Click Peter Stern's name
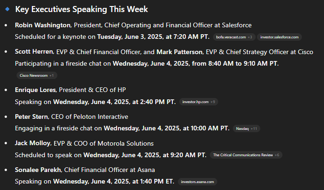The height and width of the screenshot is (190, 324). (32, 116)
